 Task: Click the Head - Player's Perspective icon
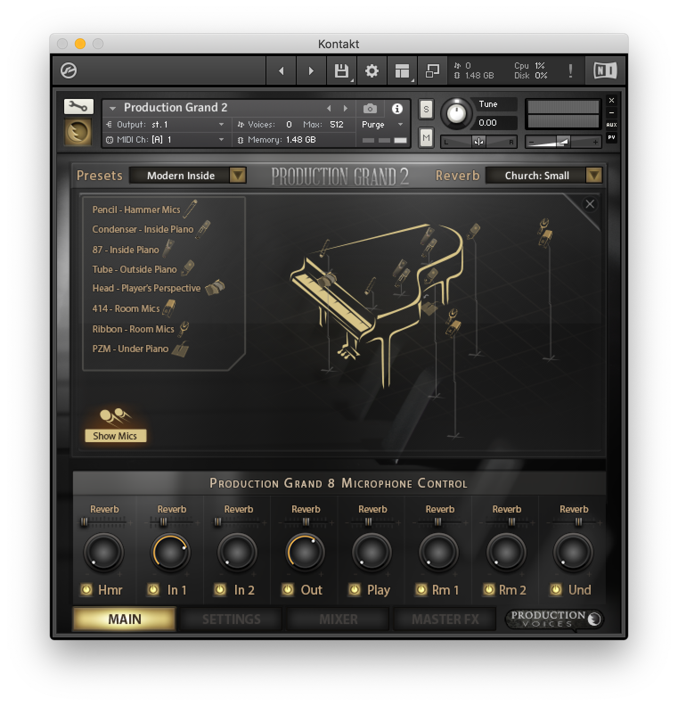pyautogui.click(x=215, y=287)
